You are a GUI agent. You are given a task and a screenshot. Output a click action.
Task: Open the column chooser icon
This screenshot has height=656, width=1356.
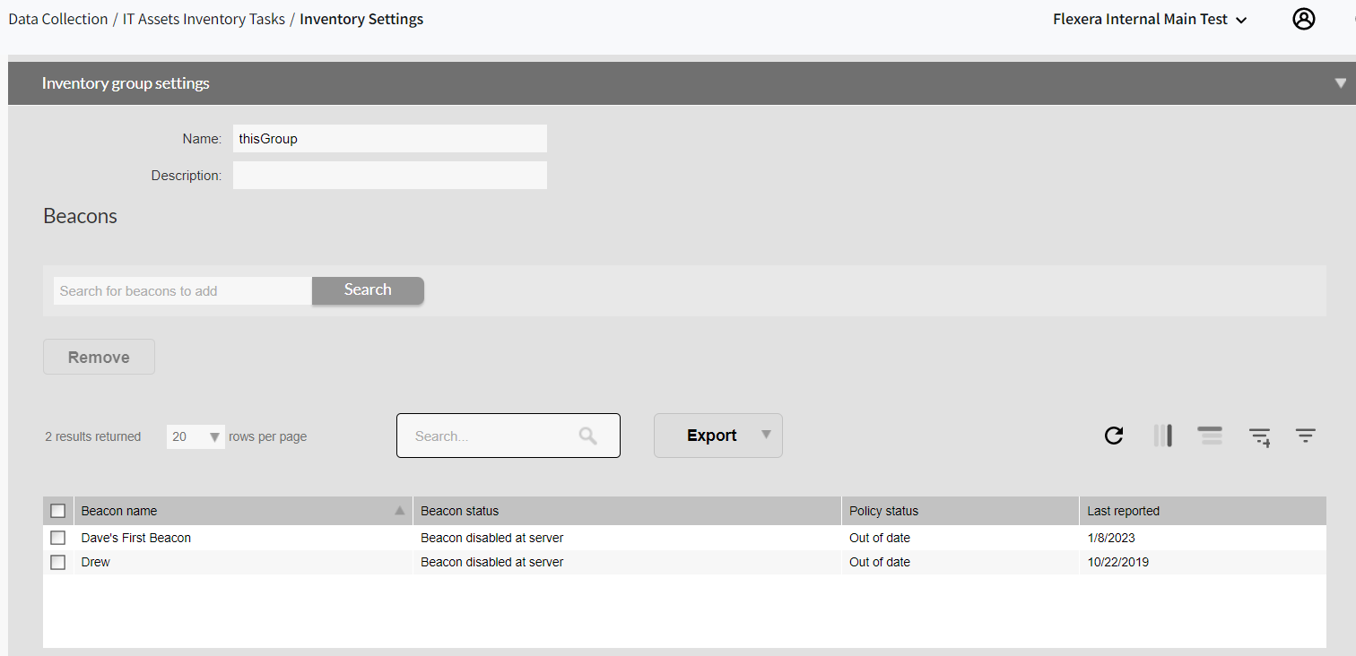click(1163, 436)
